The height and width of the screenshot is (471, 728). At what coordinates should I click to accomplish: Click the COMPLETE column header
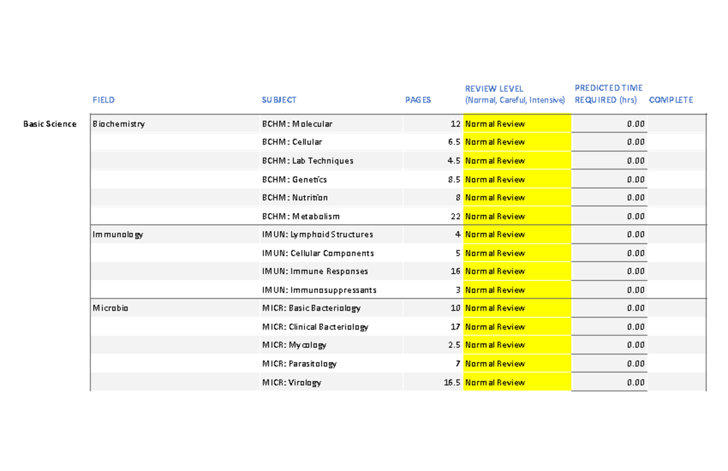click(671, 100)
